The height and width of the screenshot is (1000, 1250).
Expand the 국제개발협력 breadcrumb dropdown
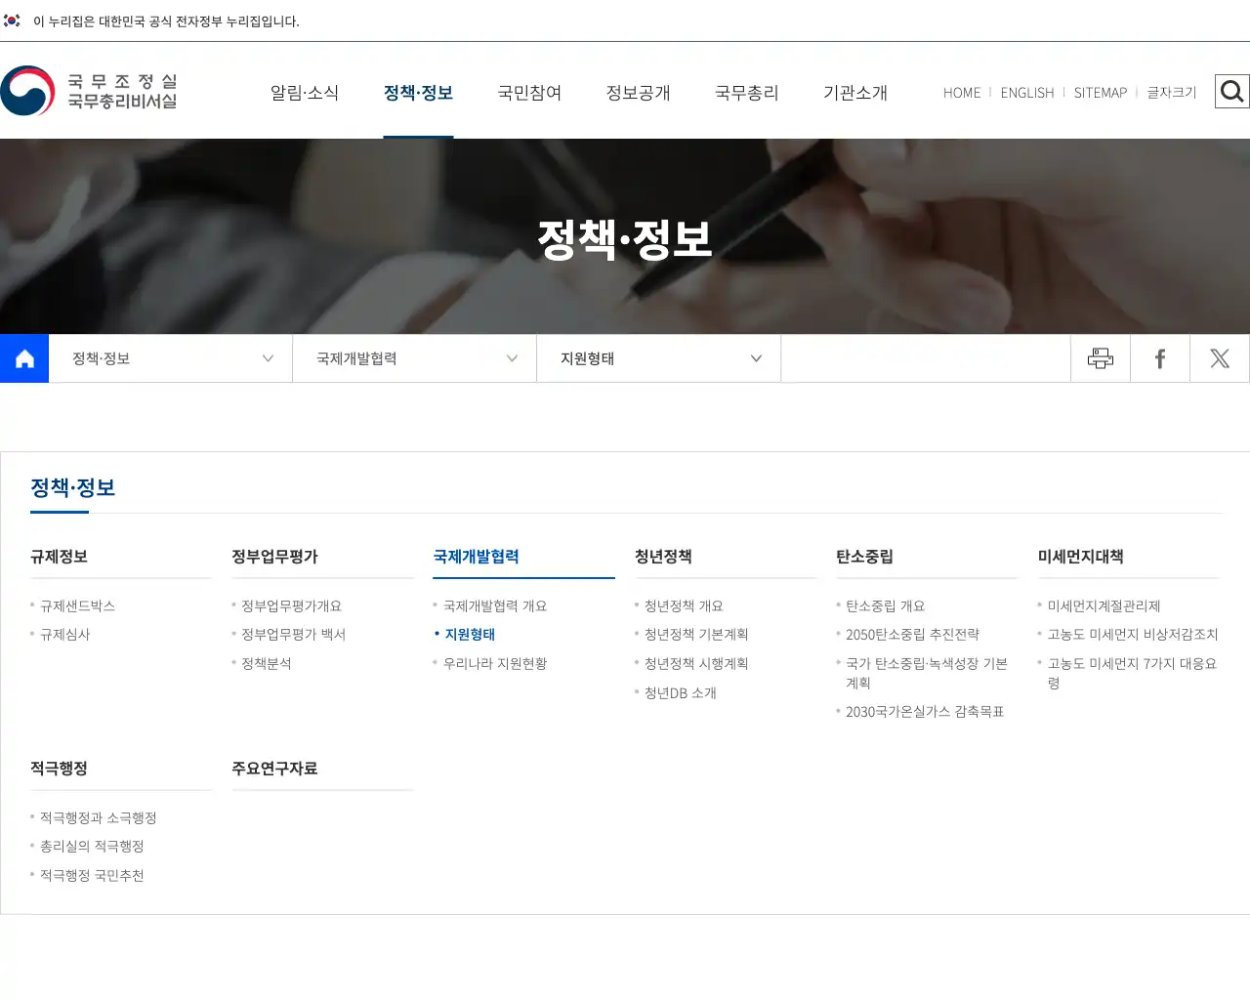tap(415, 358)
